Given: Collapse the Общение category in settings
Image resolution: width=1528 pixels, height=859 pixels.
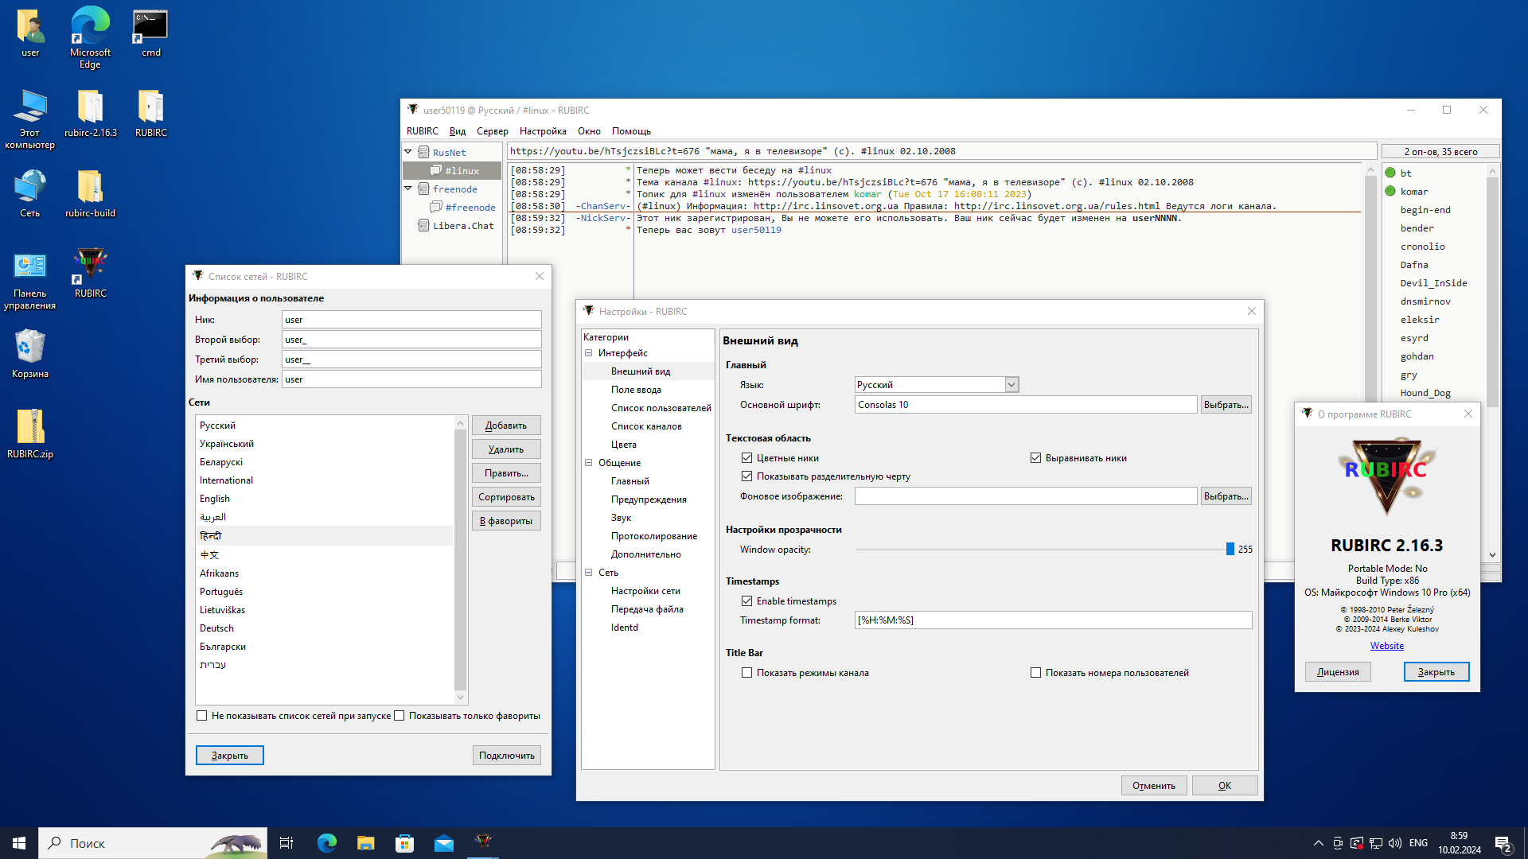Looking at the screenshot, I should coord(589,463).
